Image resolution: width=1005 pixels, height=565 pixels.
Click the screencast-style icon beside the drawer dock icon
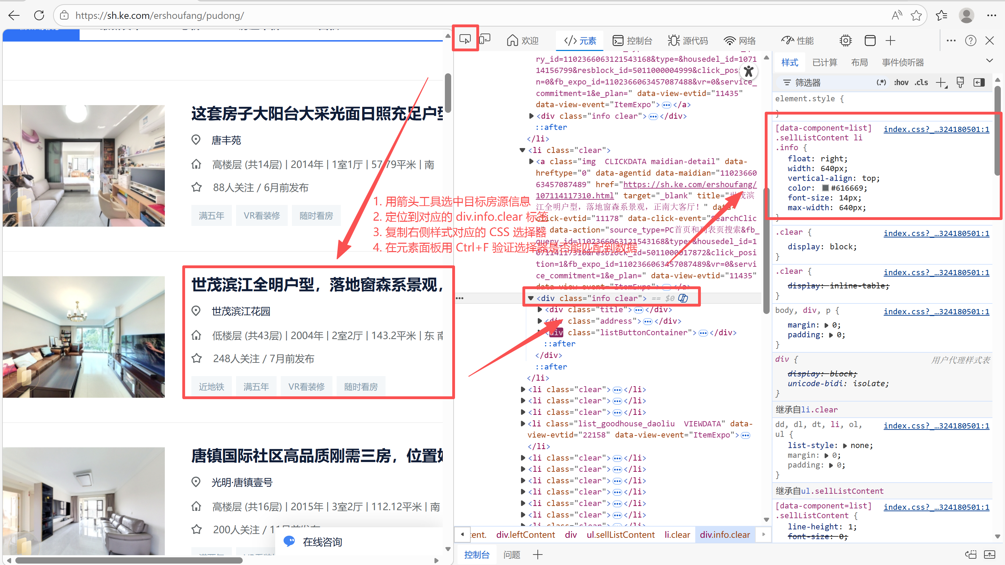pyautogui.click(x=971, y=555)
